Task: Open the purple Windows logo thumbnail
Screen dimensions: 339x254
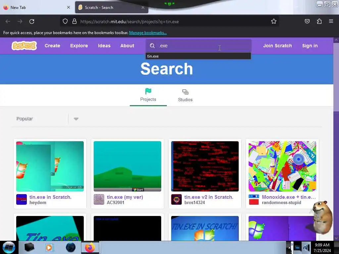Action: (282, 228)
